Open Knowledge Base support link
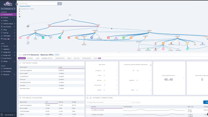Viewport: 208px width, 117px height. (x=8, y=68)
